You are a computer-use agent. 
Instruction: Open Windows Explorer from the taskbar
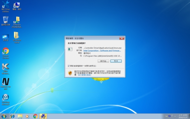20,116
